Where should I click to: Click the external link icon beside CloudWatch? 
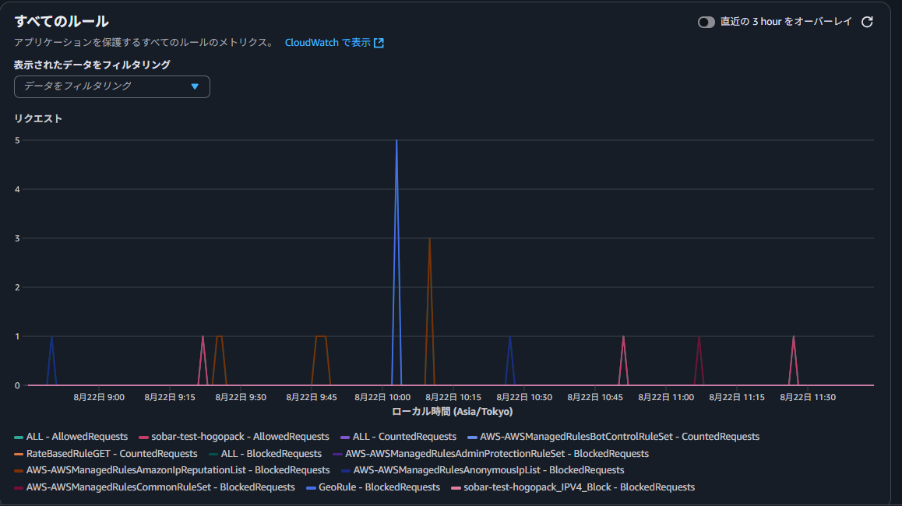point(379,43)
